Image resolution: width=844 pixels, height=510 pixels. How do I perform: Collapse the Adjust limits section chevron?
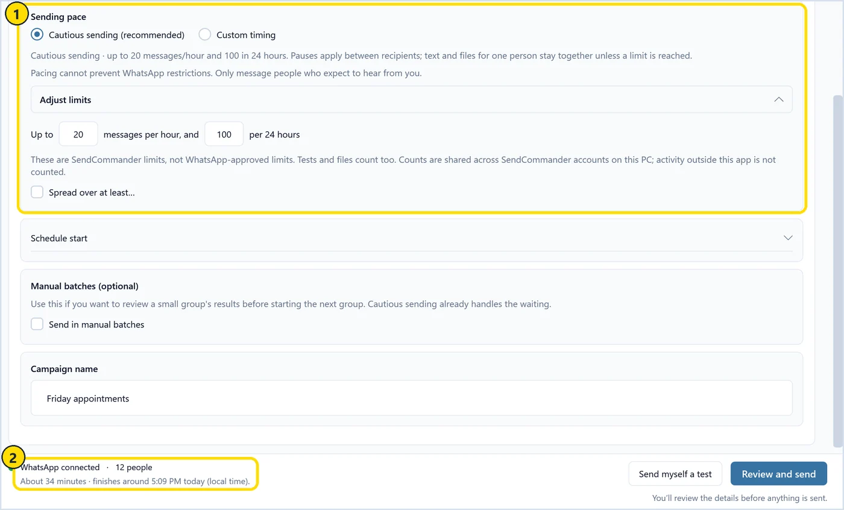(x=779, y=99)
